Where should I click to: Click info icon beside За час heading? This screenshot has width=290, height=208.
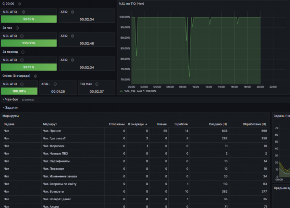(x=17, y=28)
